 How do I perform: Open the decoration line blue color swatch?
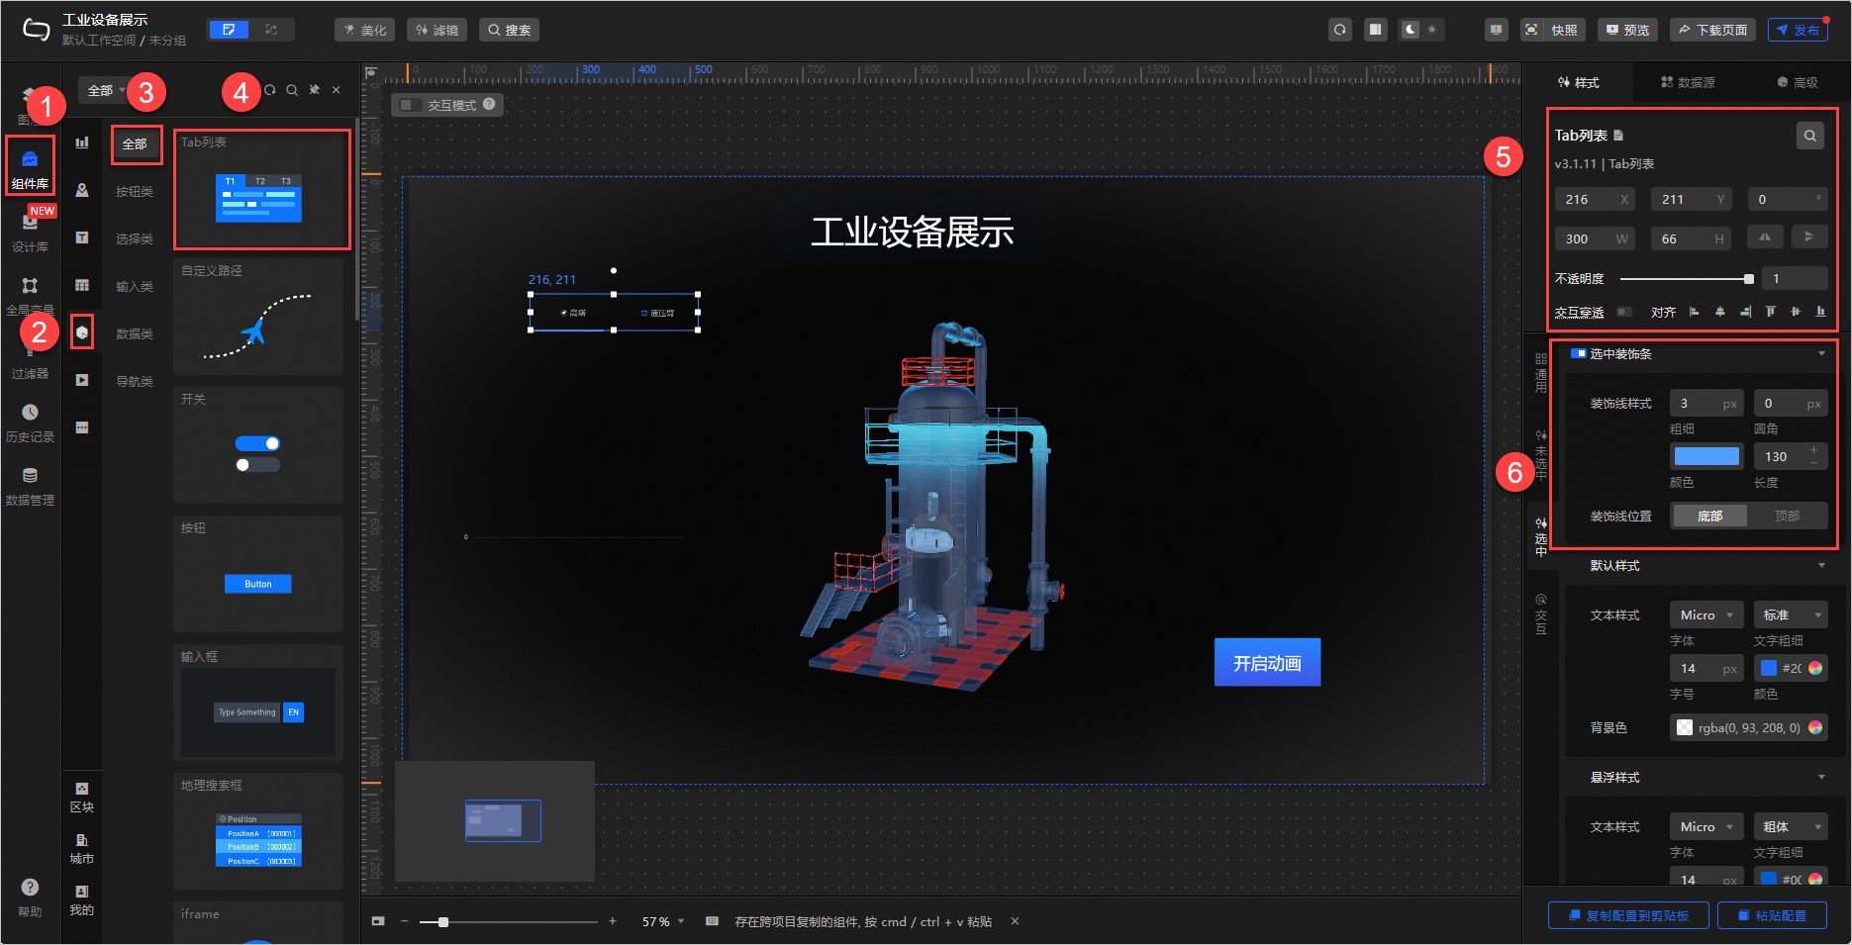pyautogui.click(x=1706, y=456)
